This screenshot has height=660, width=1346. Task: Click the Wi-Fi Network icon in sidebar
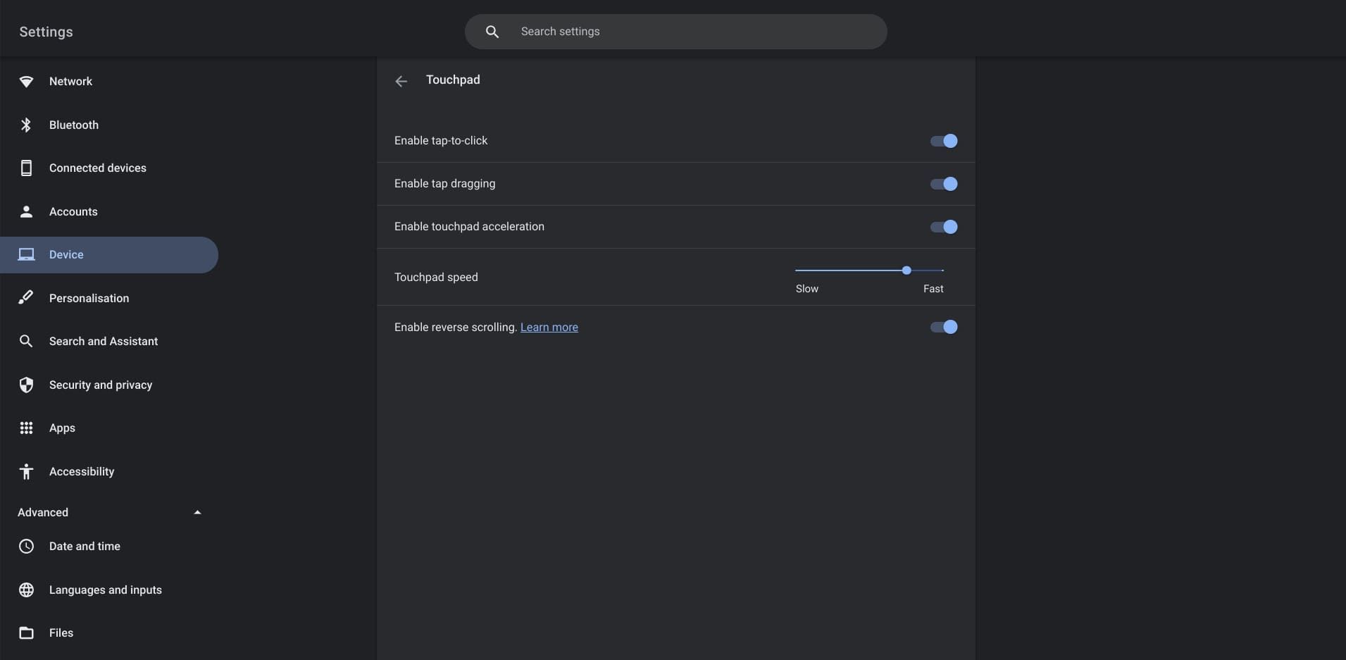(26, 82)
